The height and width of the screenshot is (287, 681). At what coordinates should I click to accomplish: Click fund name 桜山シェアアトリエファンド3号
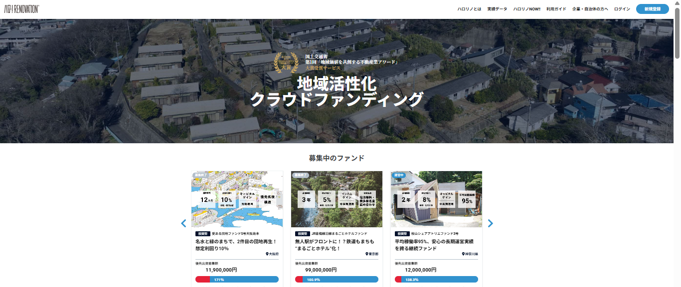click(435, 233)
